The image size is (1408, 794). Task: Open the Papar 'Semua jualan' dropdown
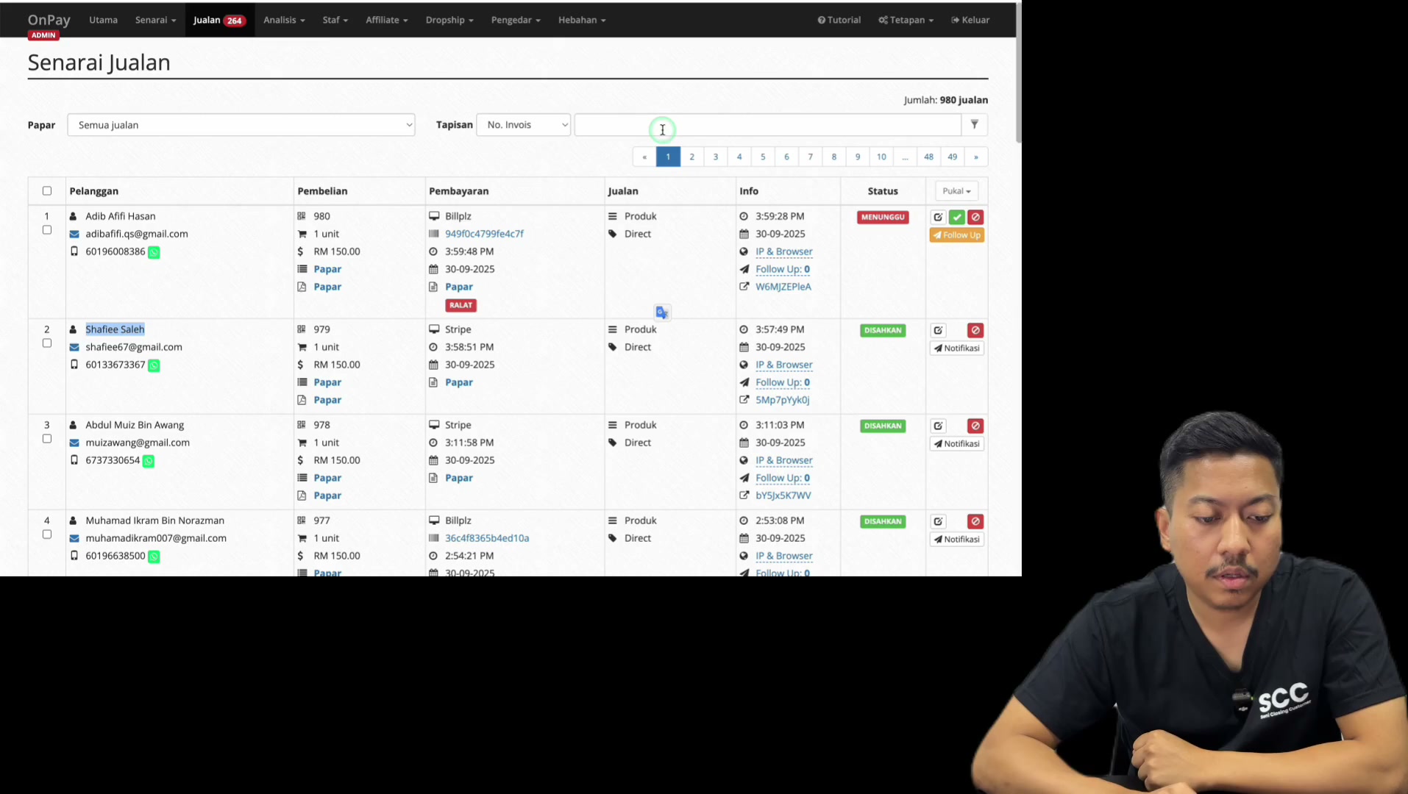(x=241, y=125)
